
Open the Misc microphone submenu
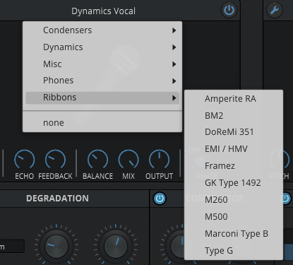click(102, 64)
